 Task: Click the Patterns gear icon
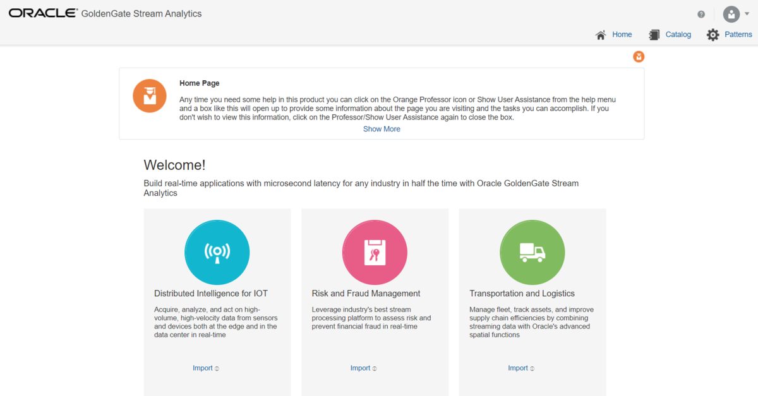[x=713, y=35]
